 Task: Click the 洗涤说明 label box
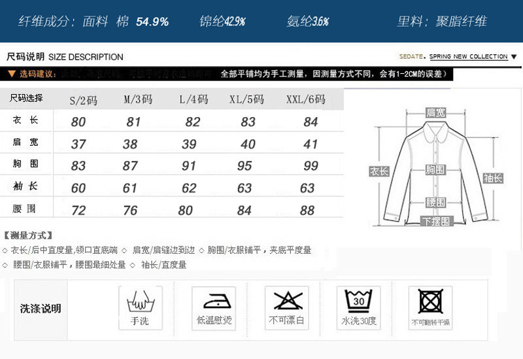(x=41, y=308)
